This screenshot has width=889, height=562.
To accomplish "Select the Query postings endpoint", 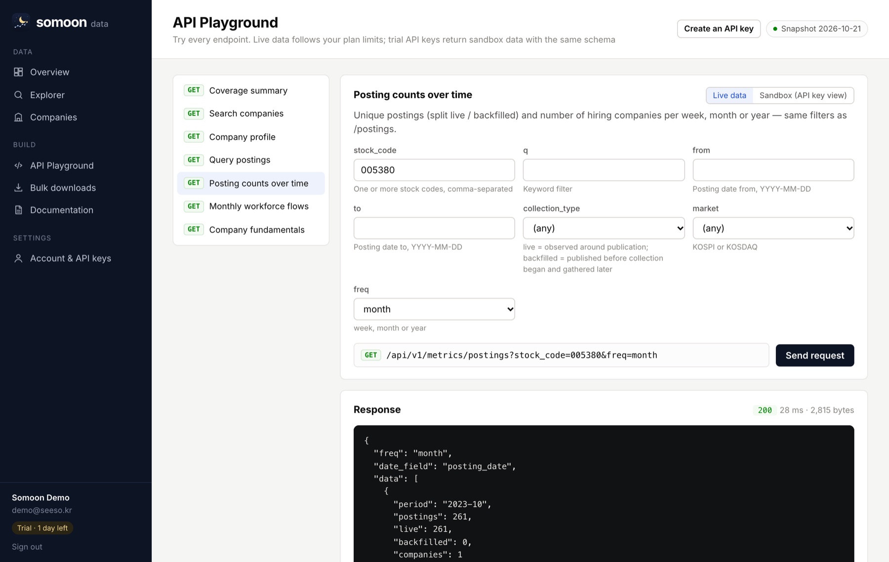I will coord(251,160).
